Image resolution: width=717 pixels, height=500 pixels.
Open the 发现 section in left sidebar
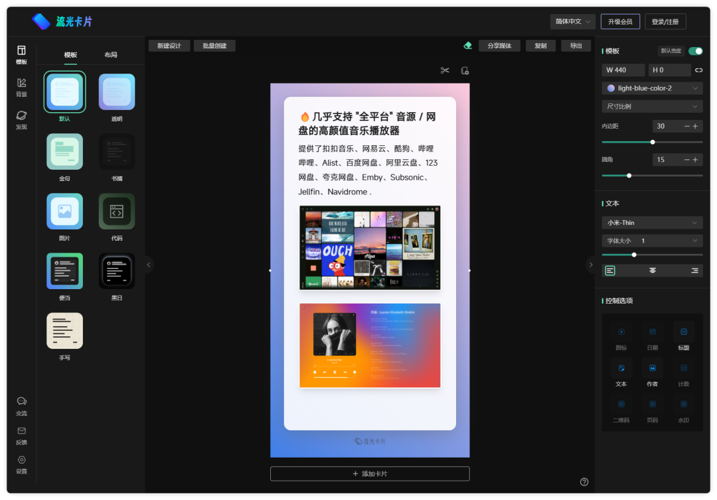[x=21, y=119]
